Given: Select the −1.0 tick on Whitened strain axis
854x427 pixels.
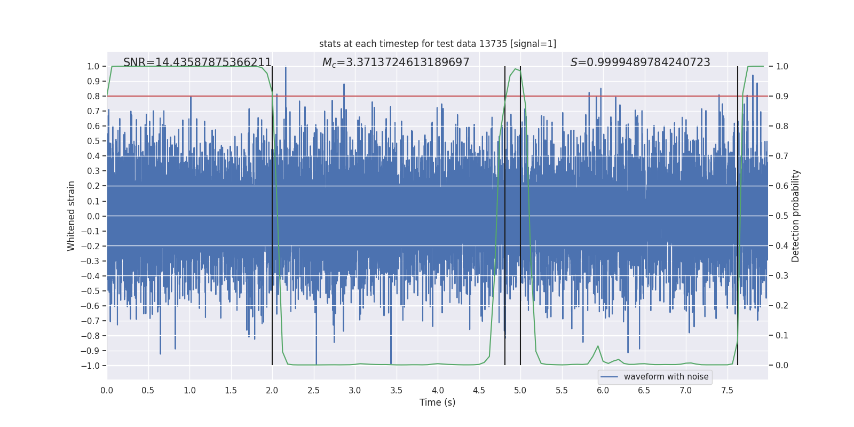Looking at the screenshot, I should pos(90,366).
